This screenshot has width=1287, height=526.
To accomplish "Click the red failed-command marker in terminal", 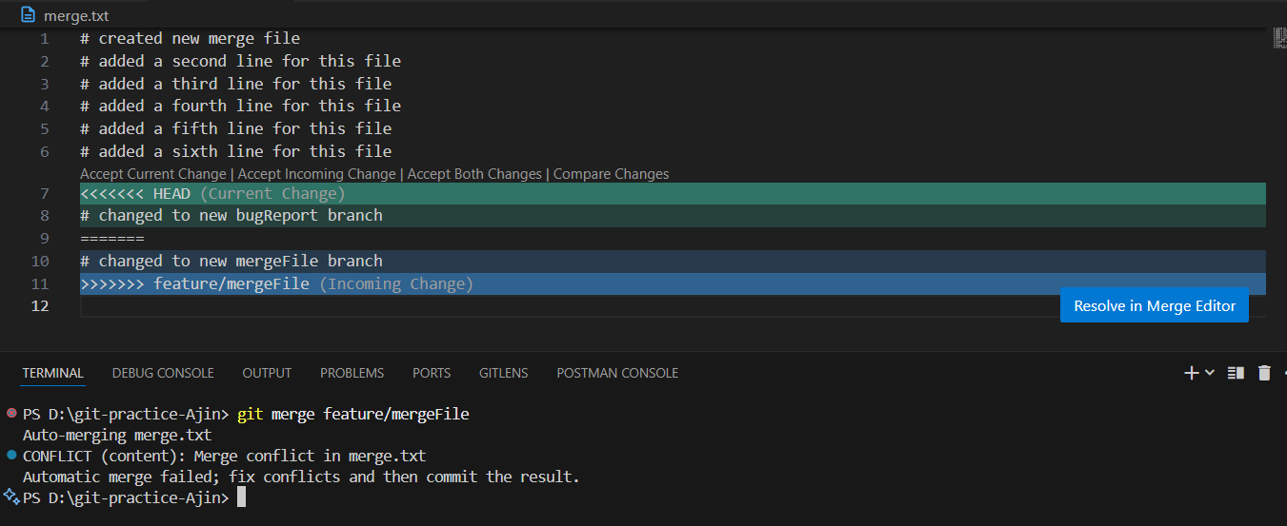I will [11, 414].
